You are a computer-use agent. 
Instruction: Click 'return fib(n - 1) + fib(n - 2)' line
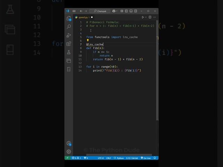coord(118,59)
